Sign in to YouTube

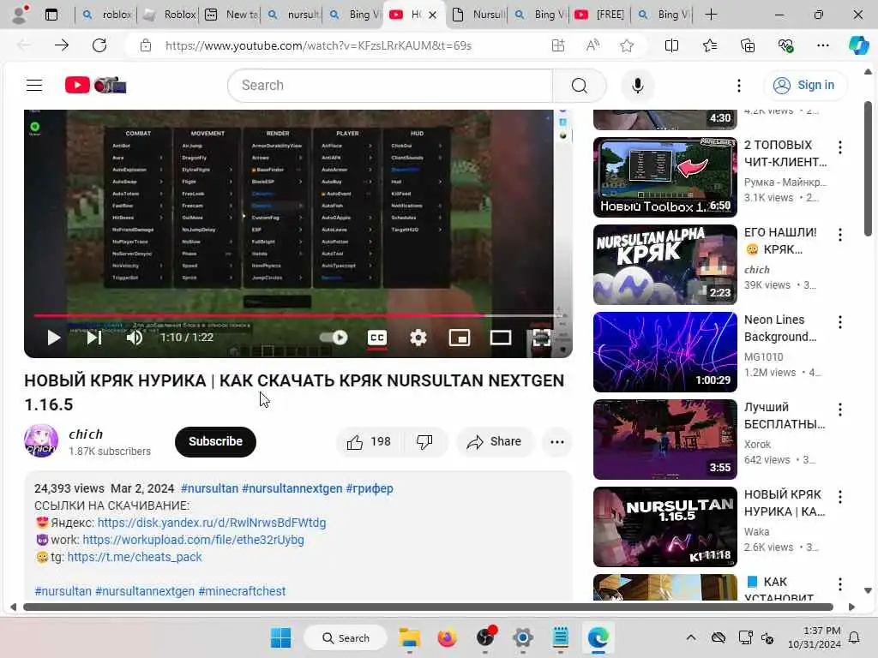(804, 85)
